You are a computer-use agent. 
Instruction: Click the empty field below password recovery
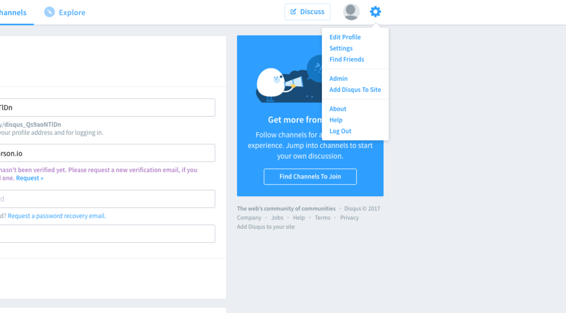(107, 233)
